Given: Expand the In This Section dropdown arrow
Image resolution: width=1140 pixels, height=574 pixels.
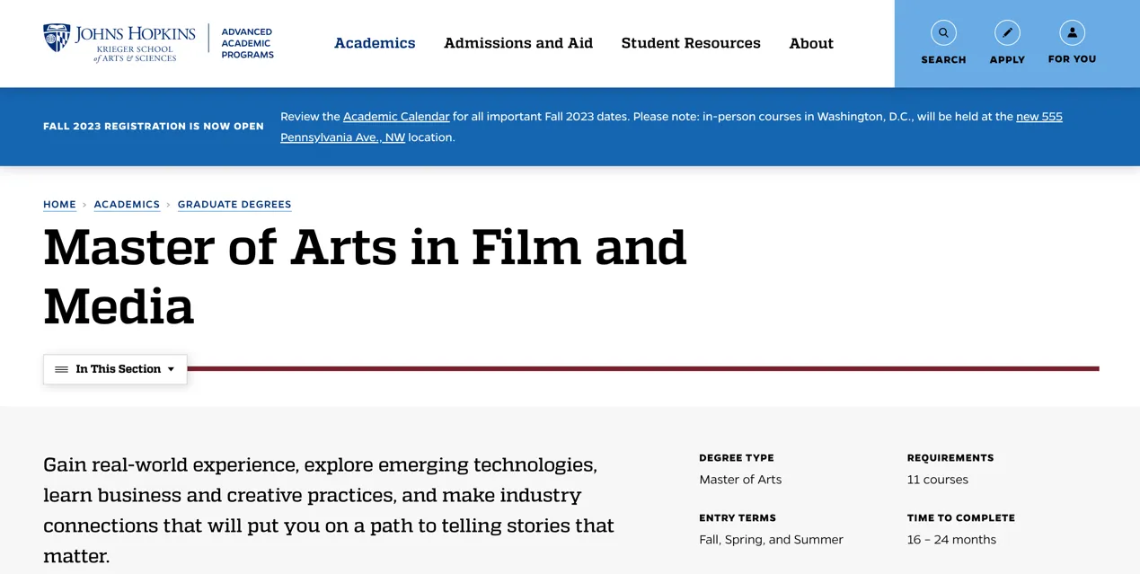Looking at the screenshot, I should [x=171, y=369].
